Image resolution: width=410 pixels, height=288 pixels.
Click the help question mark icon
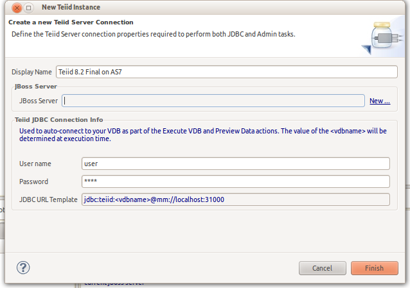click(x=23, y=267)
